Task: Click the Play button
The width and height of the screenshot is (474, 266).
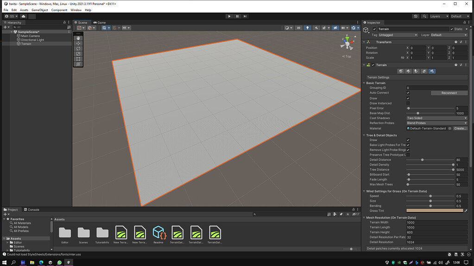Action: pyautogui.click(x=229, y=16)
